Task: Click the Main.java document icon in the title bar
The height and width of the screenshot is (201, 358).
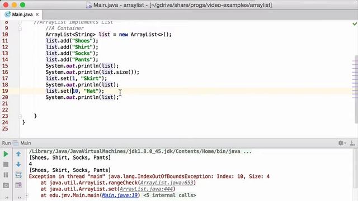Action: (x=88, y=5)
